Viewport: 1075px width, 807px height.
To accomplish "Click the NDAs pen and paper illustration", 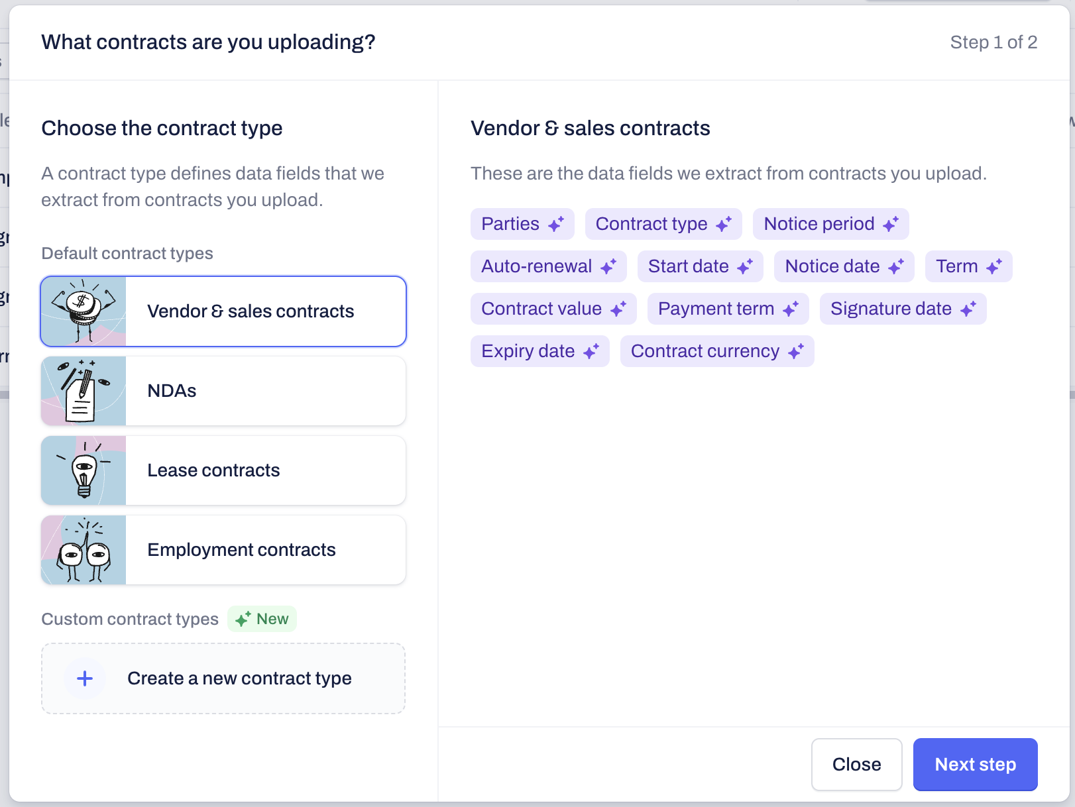I will tap(84, 391).
